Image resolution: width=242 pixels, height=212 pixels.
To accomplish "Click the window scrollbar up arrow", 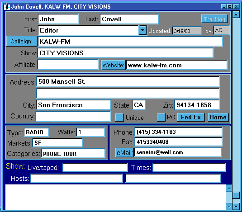I will pos(236,14).
